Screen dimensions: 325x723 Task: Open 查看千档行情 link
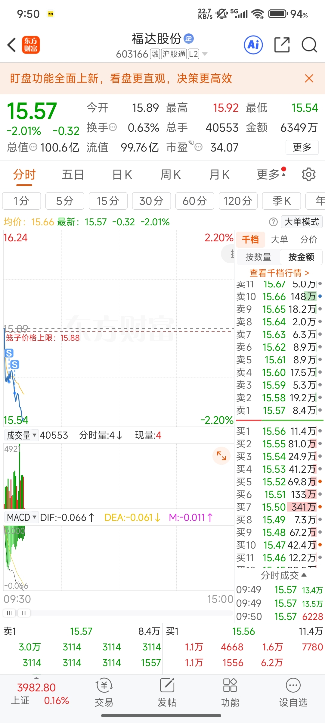tap(280, 273)
